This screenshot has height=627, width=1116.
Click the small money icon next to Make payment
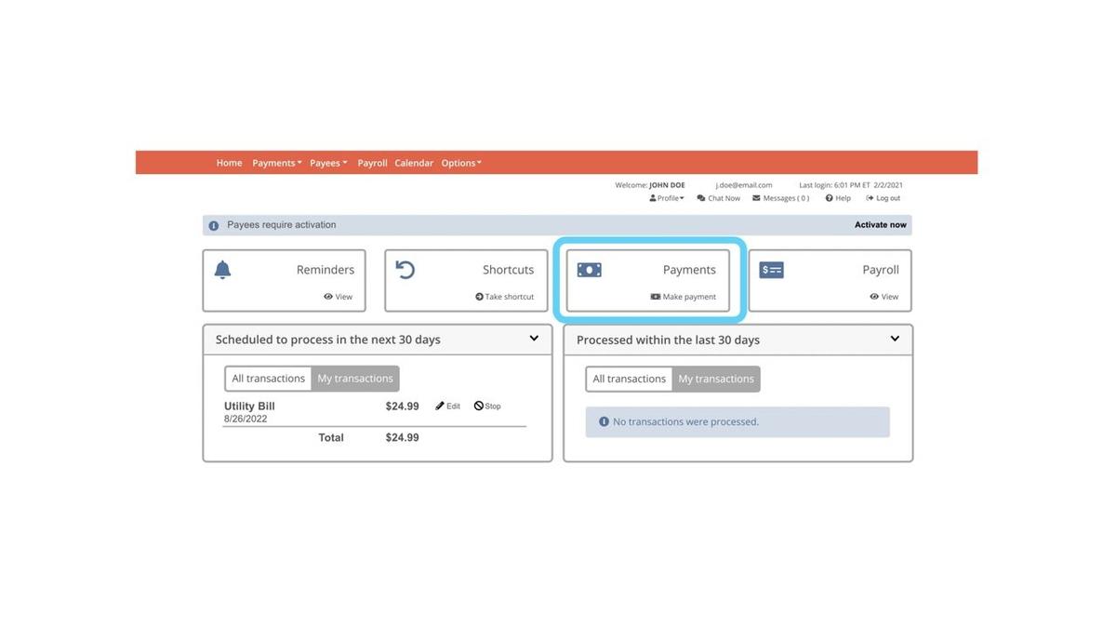point(655,297)
